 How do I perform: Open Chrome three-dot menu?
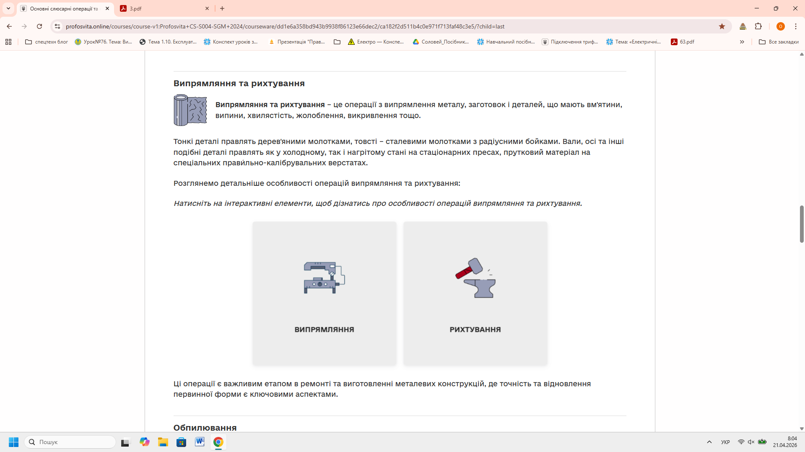coord(796,26)
